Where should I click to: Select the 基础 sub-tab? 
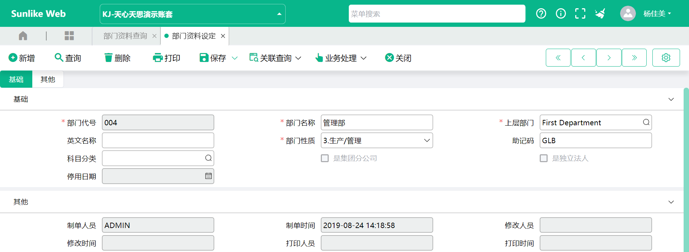coord(16,79)
